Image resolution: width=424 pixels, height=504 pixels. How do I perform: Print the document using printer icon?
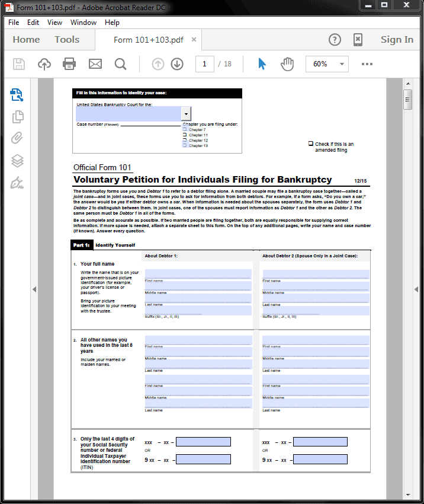point(69,64)
